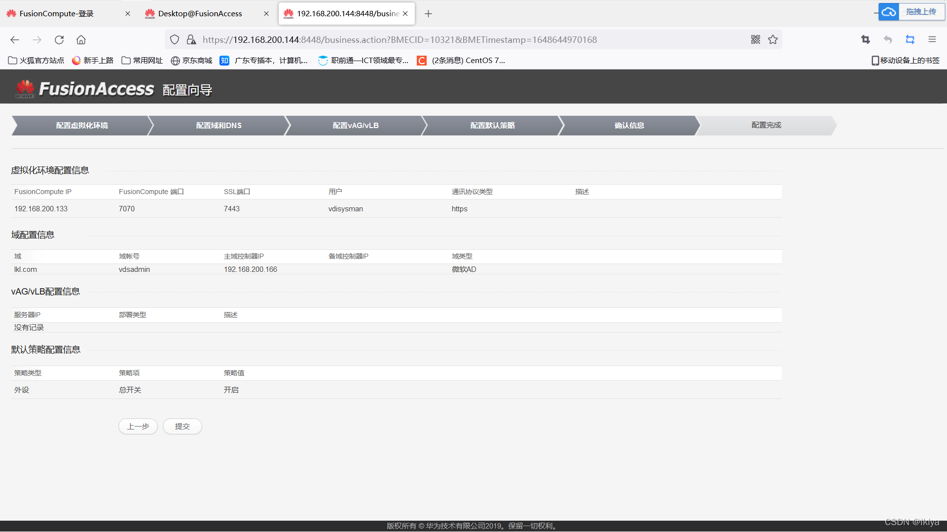Click the shield tracking protection icon
Screen dimensions: 947x532
click(x=175, y=40)
